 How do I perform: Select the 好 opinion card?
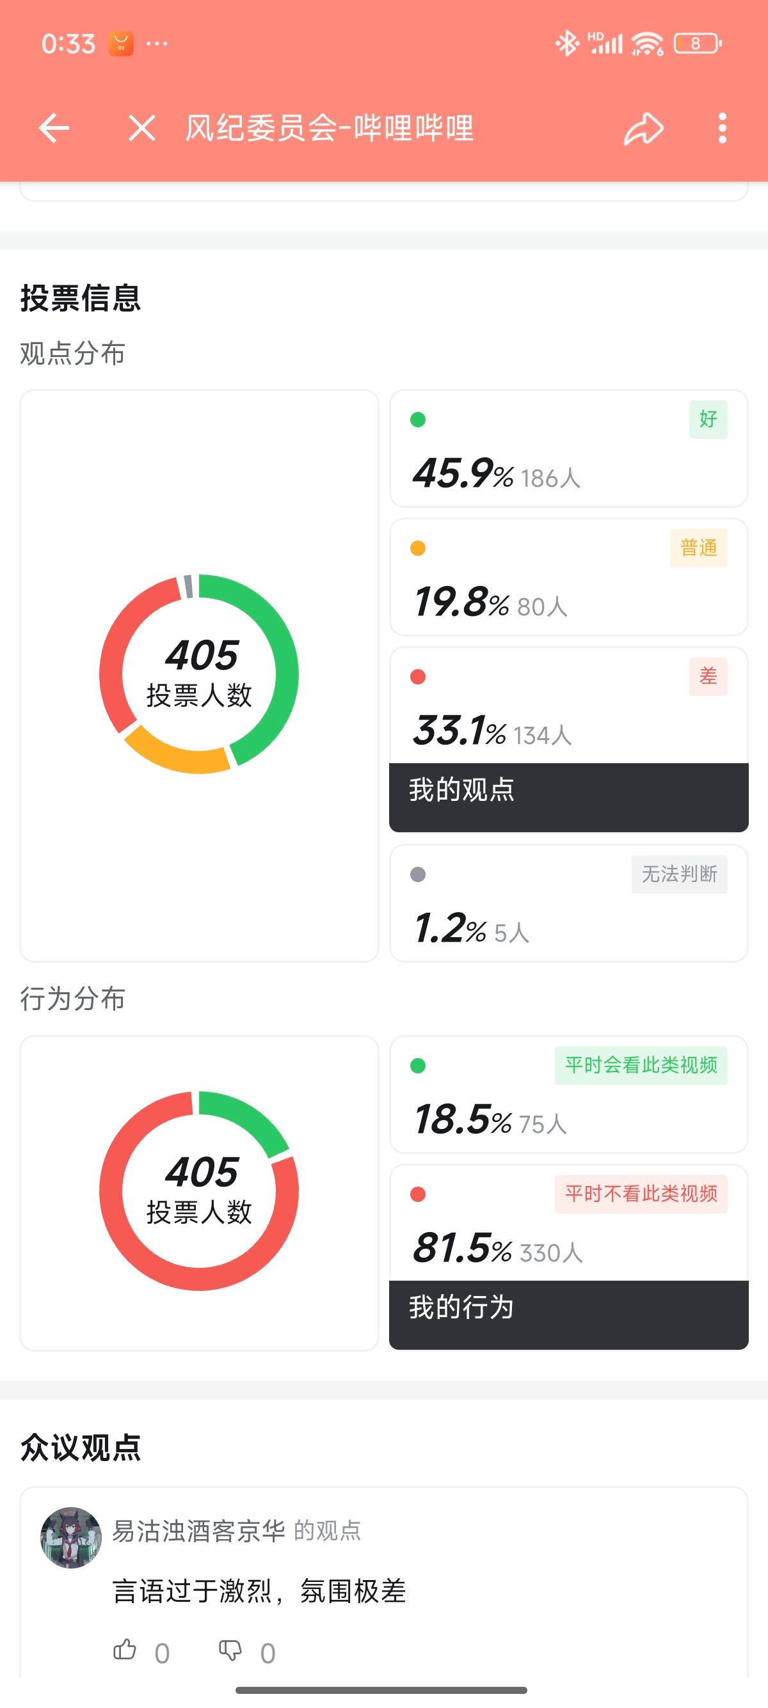click(x=568, y=449)
